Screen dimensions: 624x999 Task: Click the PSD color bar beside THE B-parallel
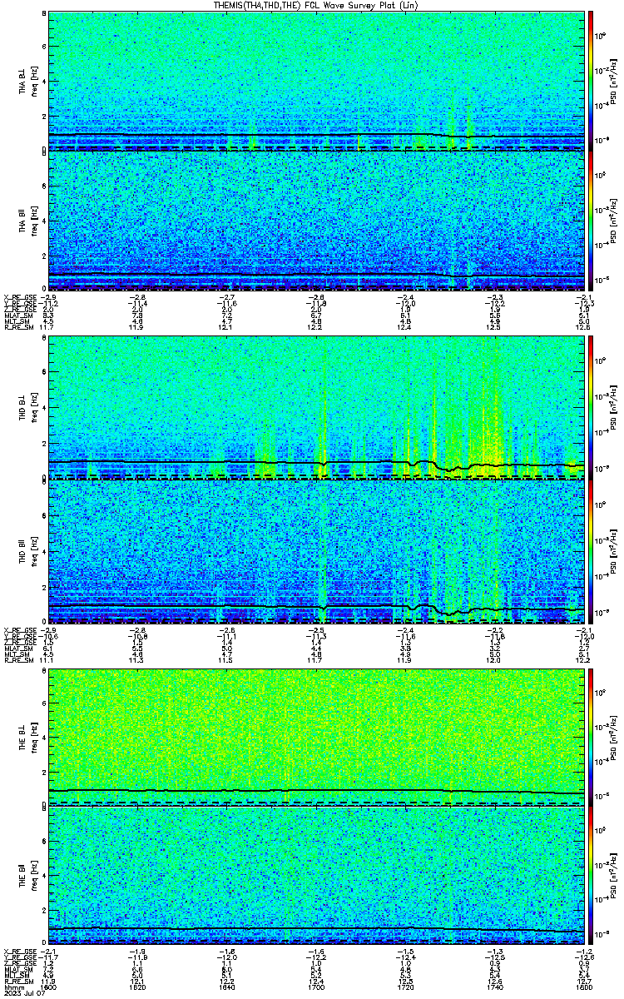[592, 877]
